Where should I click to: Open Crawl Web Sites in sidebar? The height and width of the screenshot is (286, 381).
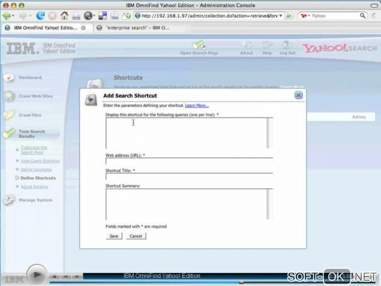pos(36,96)
